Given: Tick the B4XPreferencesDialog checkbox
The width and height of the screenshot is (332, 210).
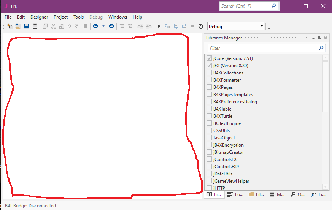Looking at the screenshot, I should coord(209,101).
